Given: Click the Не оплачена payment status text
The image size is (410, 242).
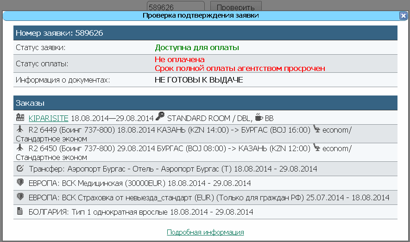Looking at the screenshot, I should tap(180, 60).
